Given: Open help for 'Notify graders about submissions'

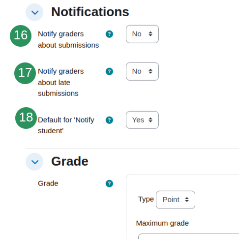Looking at the screenshot, I should (x=109, y=34).
